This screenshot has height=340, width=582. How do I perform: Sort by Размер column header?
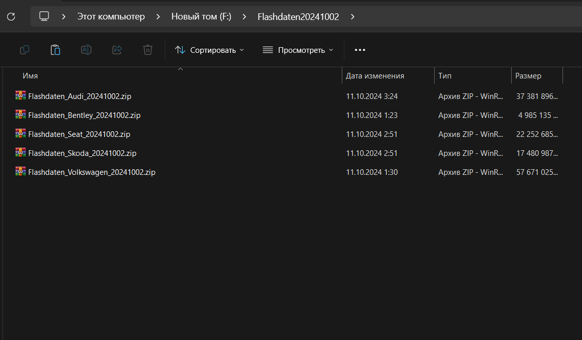click(x=528, y=76)
